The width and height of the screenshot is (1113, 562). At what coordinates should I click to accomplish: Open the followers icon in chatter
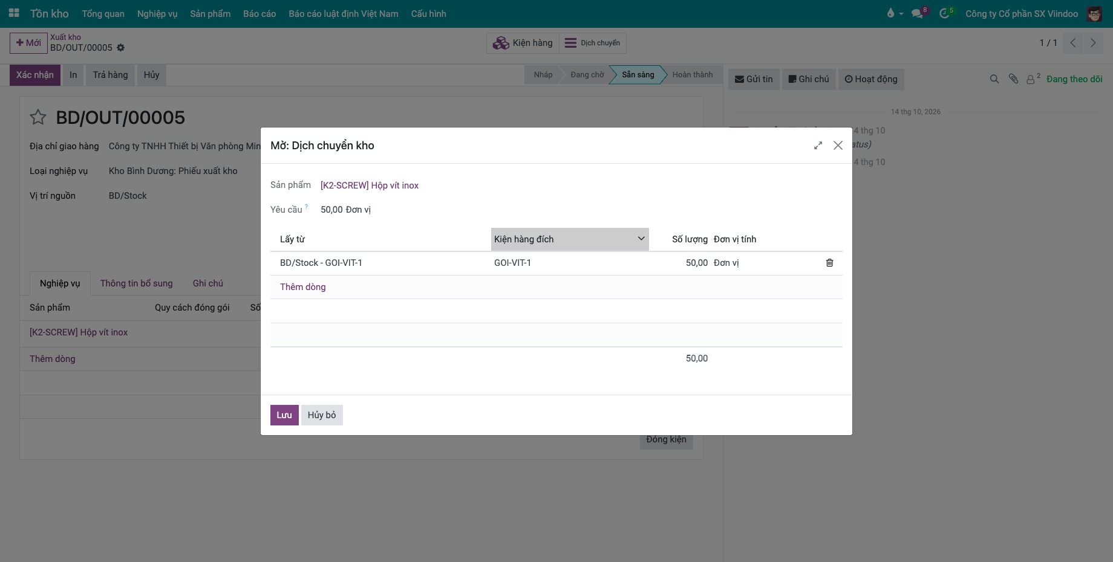1033,79
